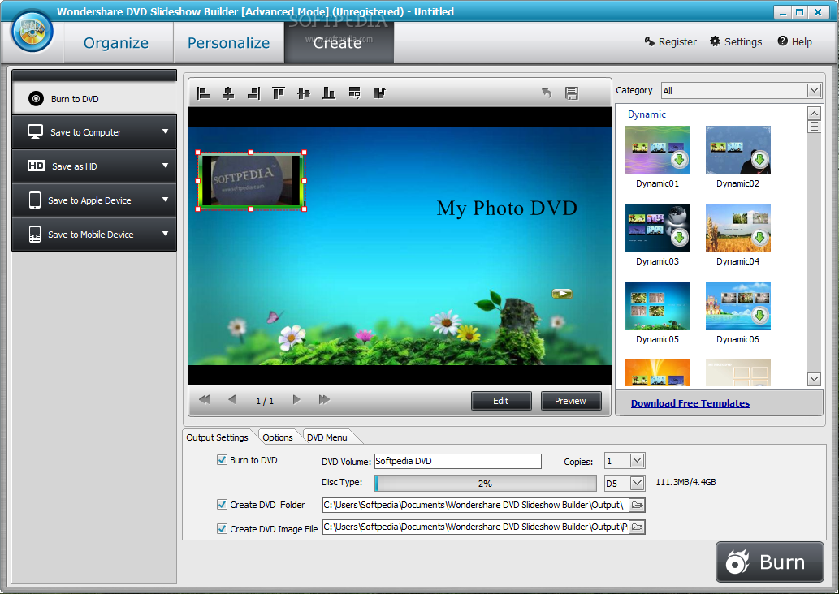
Task: Browse for DVD Folder output path
Action: 637,505
